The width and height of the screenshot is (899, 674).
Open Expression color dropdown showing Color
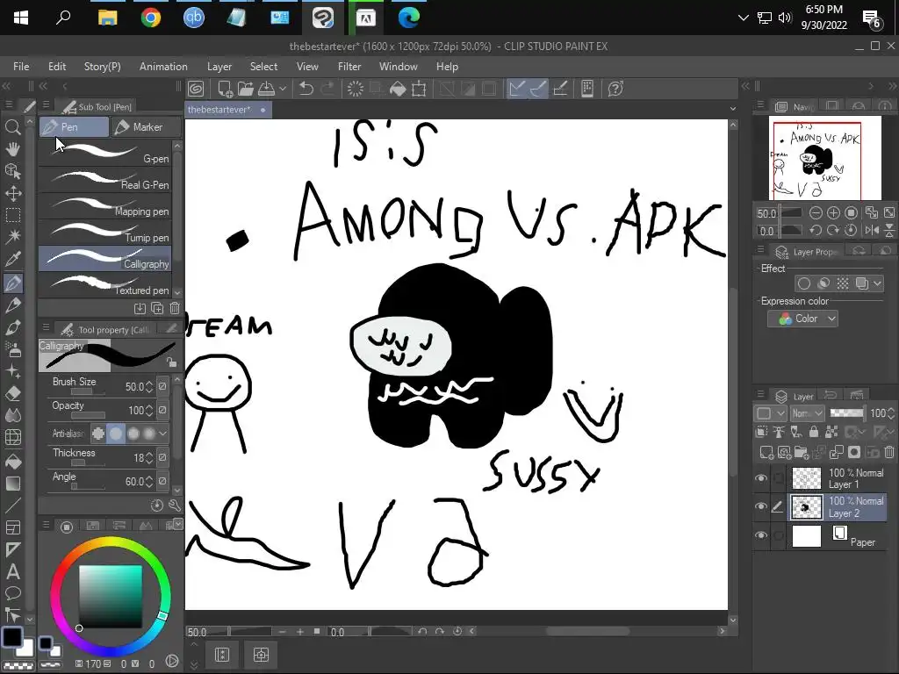(x=802, y=319)
